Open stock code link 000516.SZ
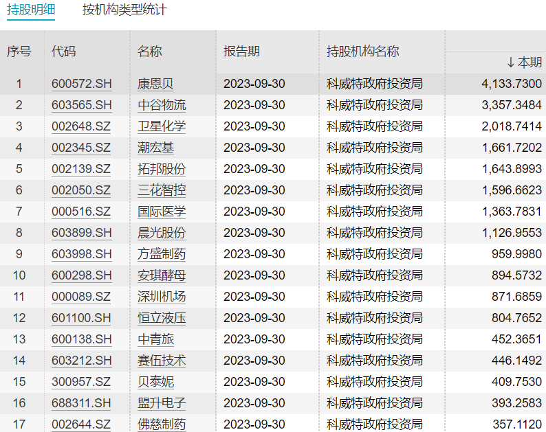 [x=80, y=212]
